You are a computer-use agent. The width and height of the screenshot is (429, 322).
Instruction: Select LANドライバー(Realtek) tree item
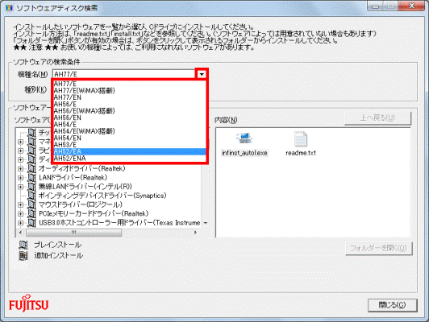(73, 178)
